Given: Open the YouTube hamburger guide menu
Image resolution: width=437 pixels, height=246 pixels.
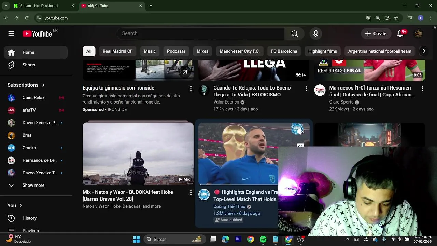Looking at the screenshot, I should [x=11, y=33].
